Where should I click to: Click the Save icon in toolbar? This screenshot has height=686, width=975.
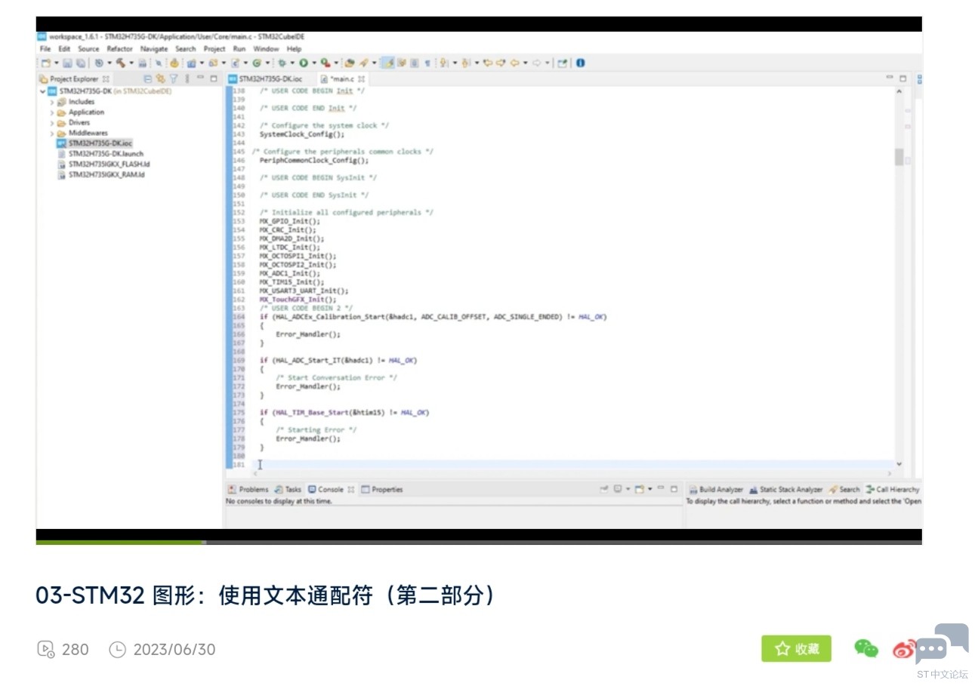tap(67, 63)
